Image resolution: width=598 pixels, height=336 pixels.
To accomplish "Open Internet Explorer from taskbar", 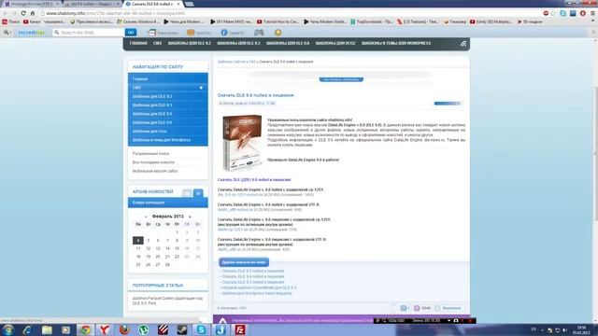I will click(27, 329).
